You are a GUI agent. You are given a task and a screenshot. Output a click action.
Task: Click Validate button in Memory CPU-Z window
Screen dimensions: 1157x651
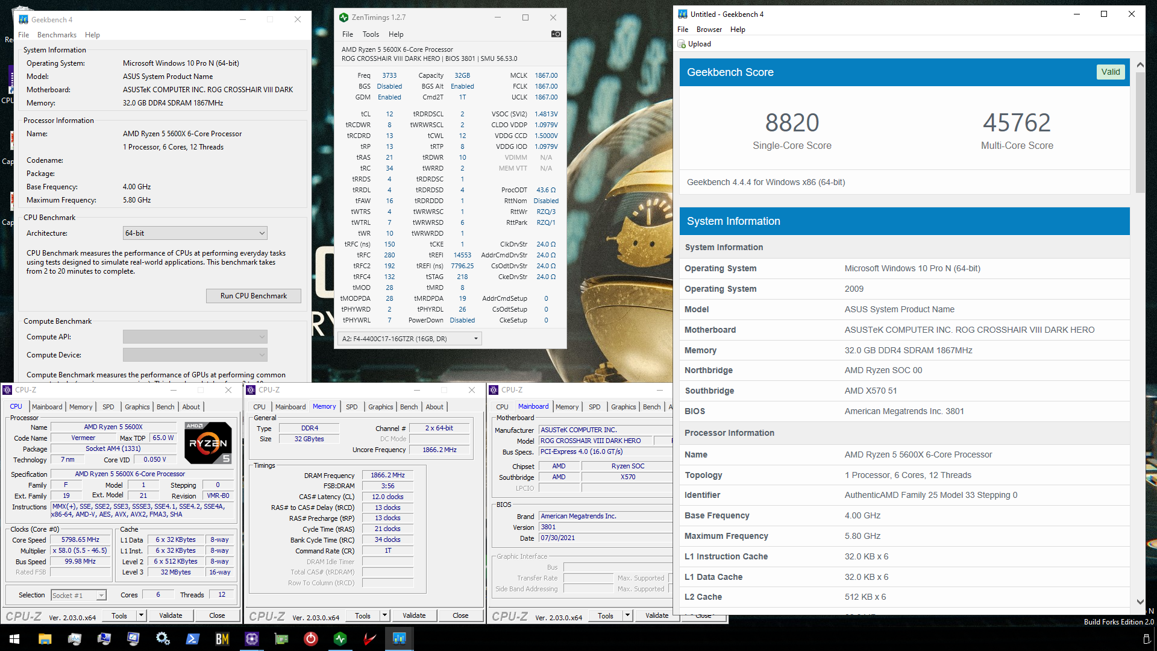pos(414,615)
